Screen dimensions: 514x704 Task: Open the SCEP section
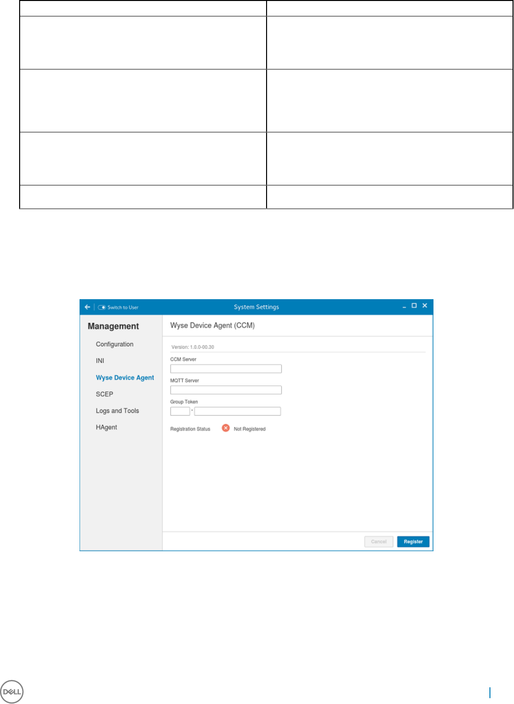point(105,394)
